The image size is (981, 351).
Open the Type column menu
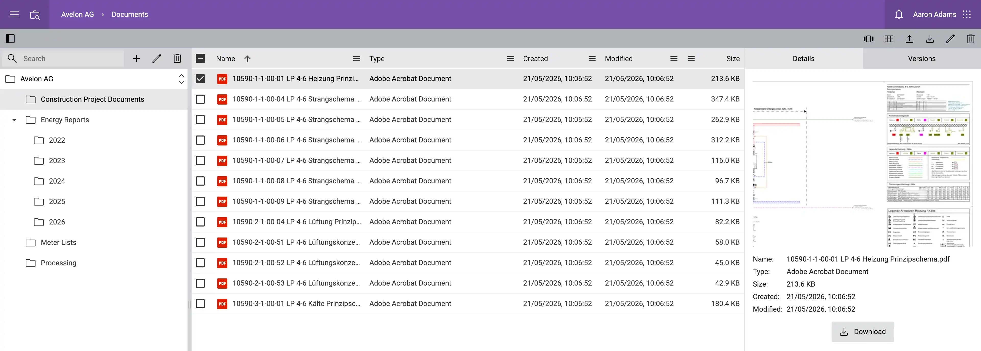[x=510, y=58]
